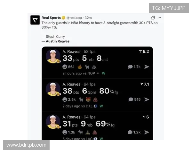Tap the fire emoji reaction on the 33 pts card
This screenshot has width=192, height=153.
pos(80,67)
